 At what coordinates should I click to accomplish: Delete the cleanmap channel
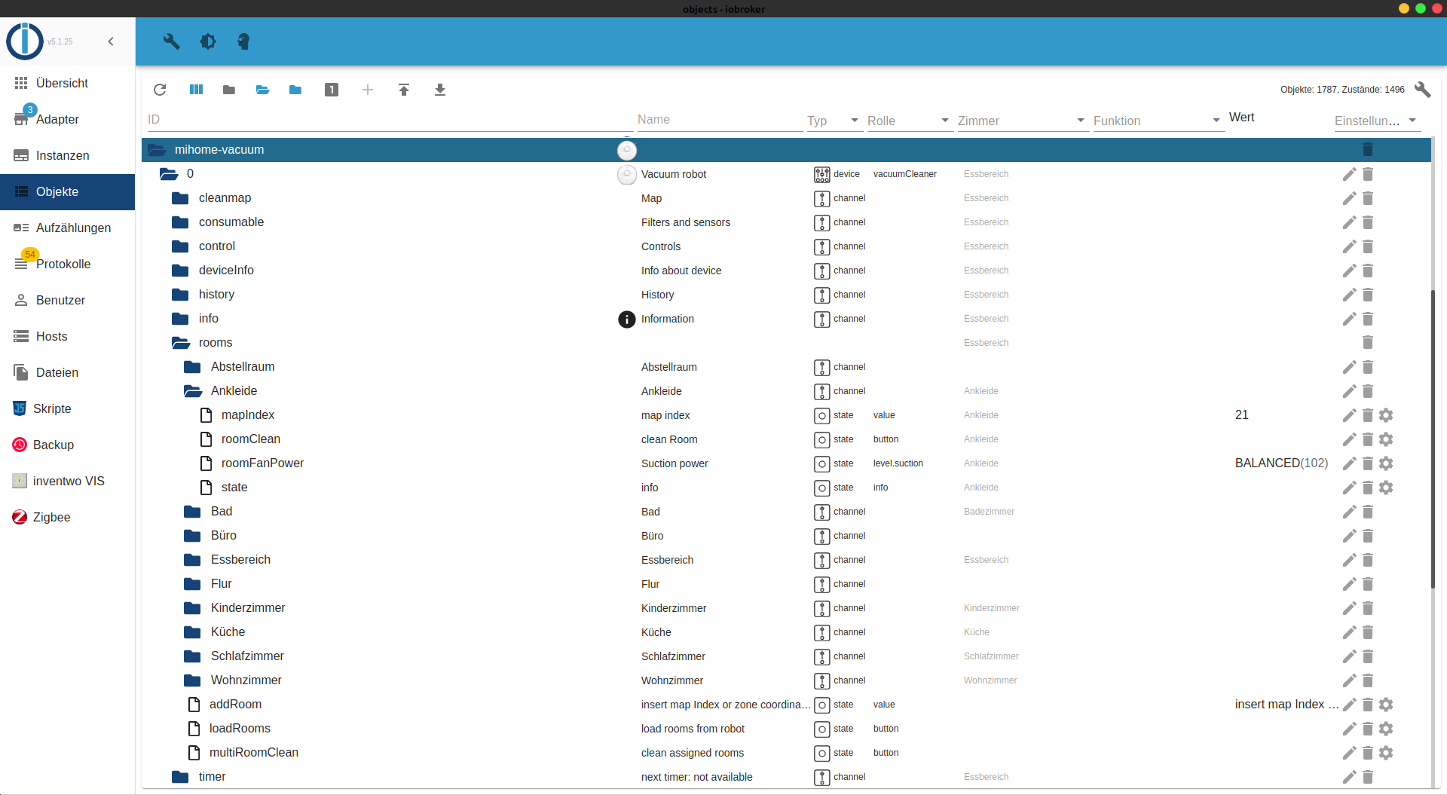point(1368,198)
